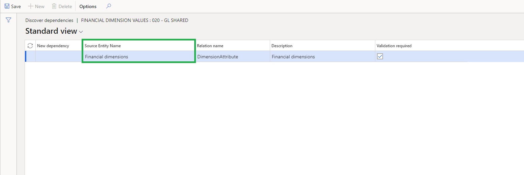Image resolution: width=524 pixels, height=175 pixels.
Task: Select the Financial dimensions source entity cell
Action: click(x=107, y=57)
